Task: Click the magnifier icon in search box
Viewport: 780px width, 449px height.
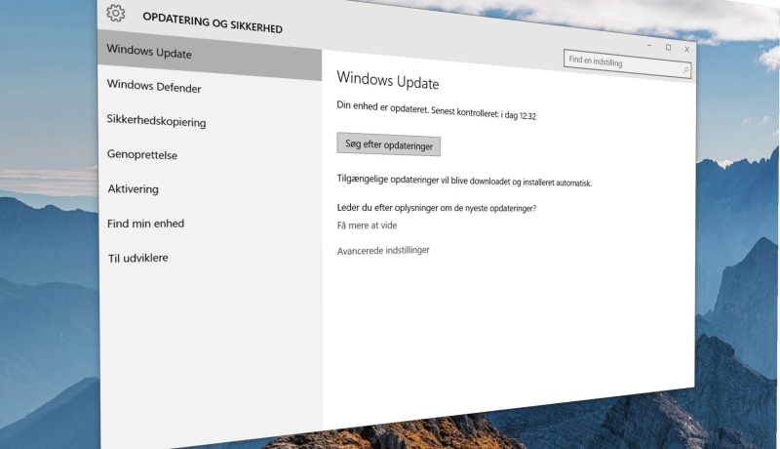Action: tap(685, 70)
